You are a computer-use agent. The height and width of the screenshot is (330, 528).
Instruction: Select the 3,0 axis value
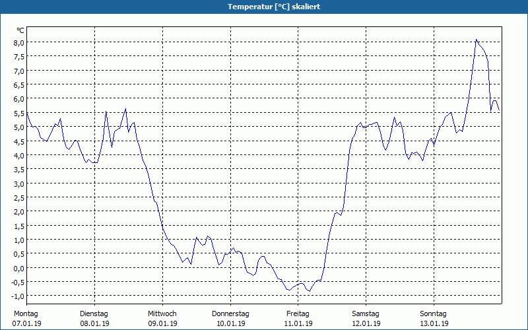(19, 183)
